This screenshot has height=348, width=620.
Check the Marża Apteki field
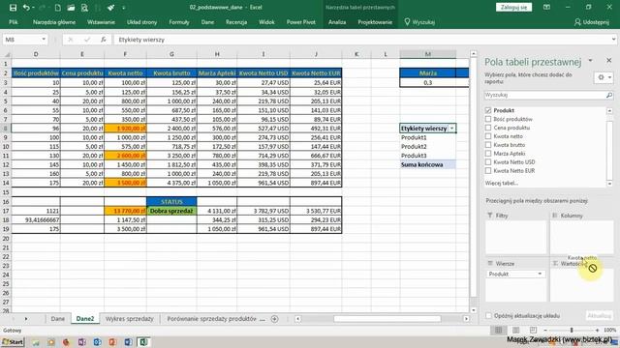point(488,154)
